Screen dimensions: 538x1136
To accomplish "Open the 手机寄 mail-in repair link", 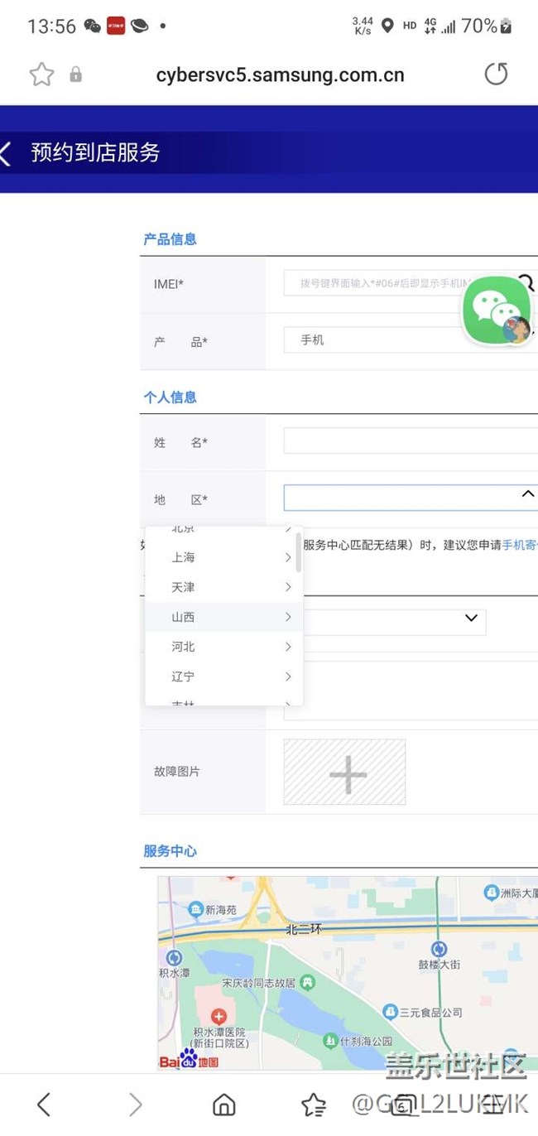I will pyautogui.click(x=519, y=545).
